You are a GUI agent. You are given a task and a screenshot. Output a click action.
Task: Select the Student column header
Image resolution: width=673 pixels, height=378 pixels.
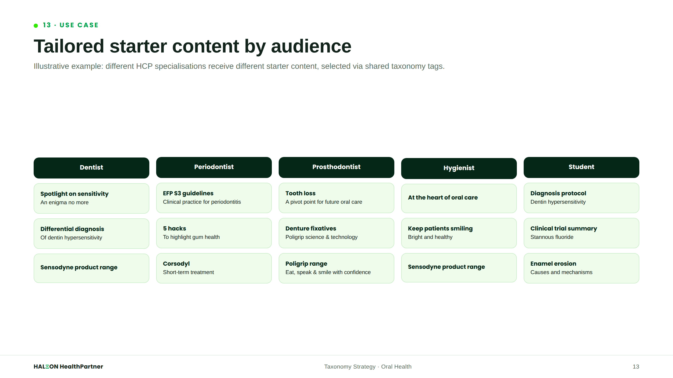click(x=581, y=167)
